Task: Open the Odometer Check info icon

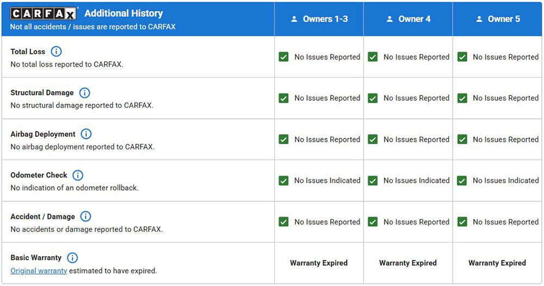Action: (78, 175)
